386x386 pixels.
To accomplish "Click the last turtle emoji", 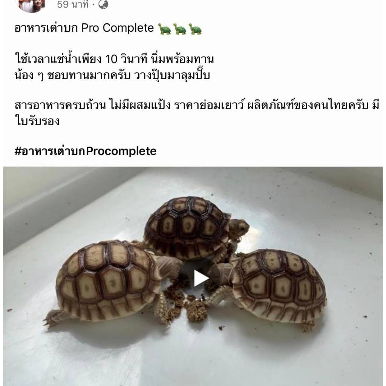I will pos(195,29).
